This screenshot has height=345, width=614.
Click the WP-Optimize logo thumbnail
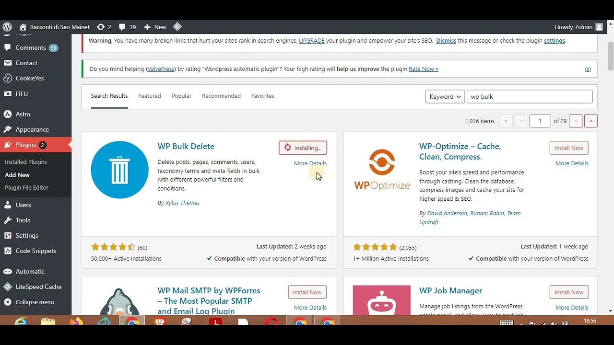382,170
